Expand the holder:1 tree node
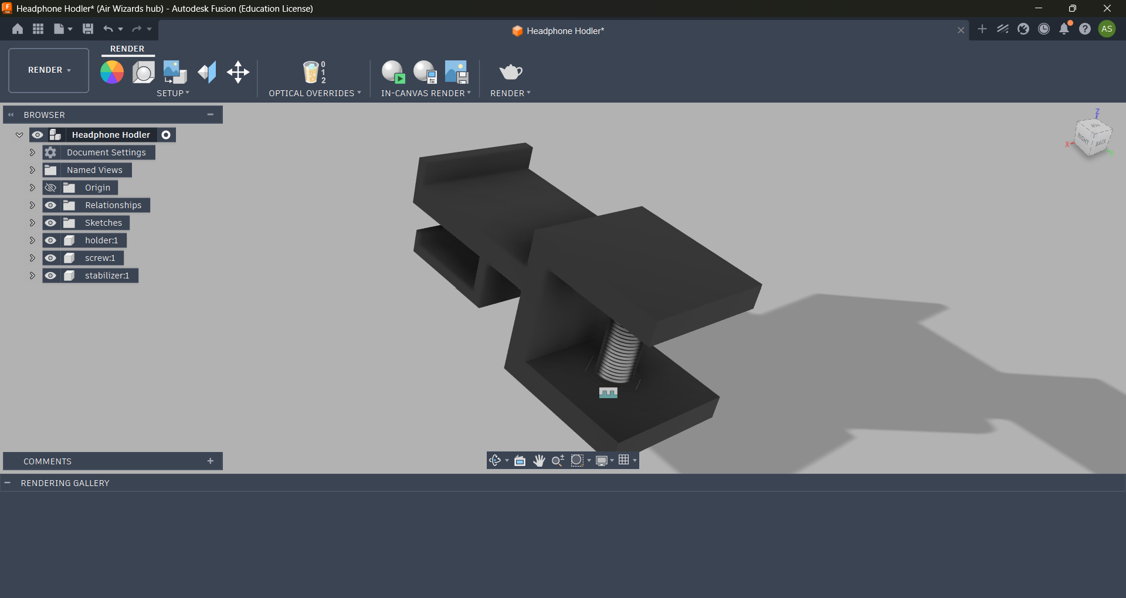The height and width of the screenshot is (598, 1126). click(x=32, y=240)
